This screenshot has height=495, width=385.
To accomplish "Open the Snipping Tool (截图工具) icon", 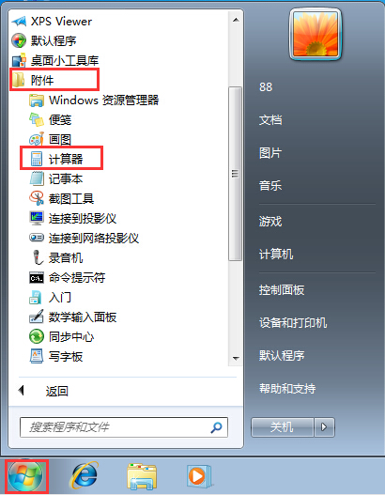I will [37, 198].
